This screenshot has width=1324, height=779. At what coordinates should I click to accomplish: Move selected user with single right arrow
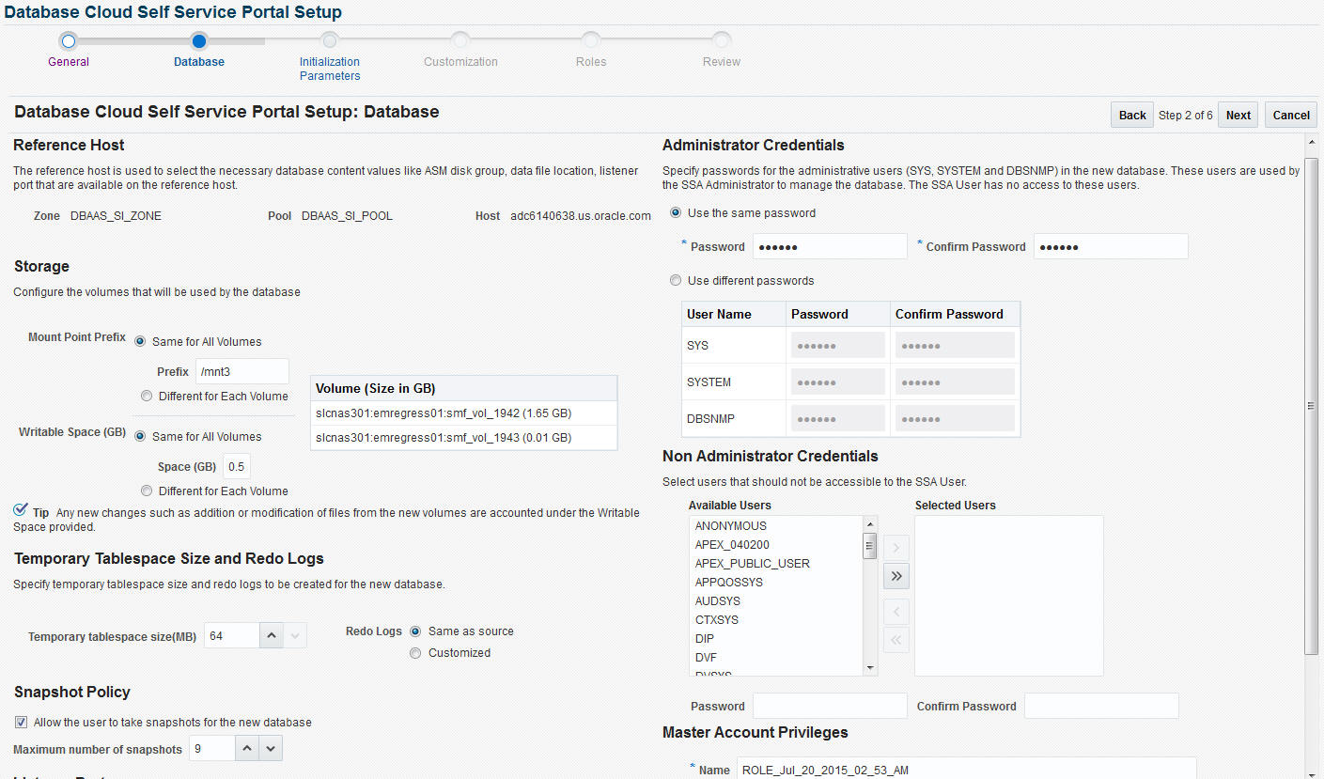(896, 547)
